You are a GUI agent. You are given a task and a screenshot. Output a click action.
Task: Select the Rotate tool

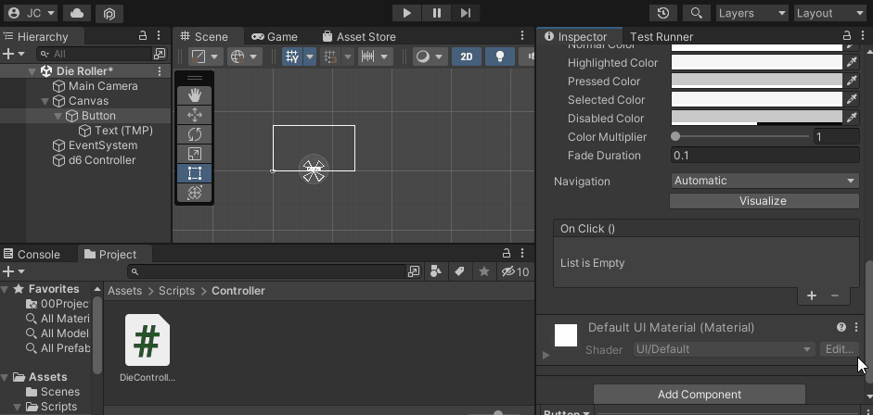click(194, 134)
